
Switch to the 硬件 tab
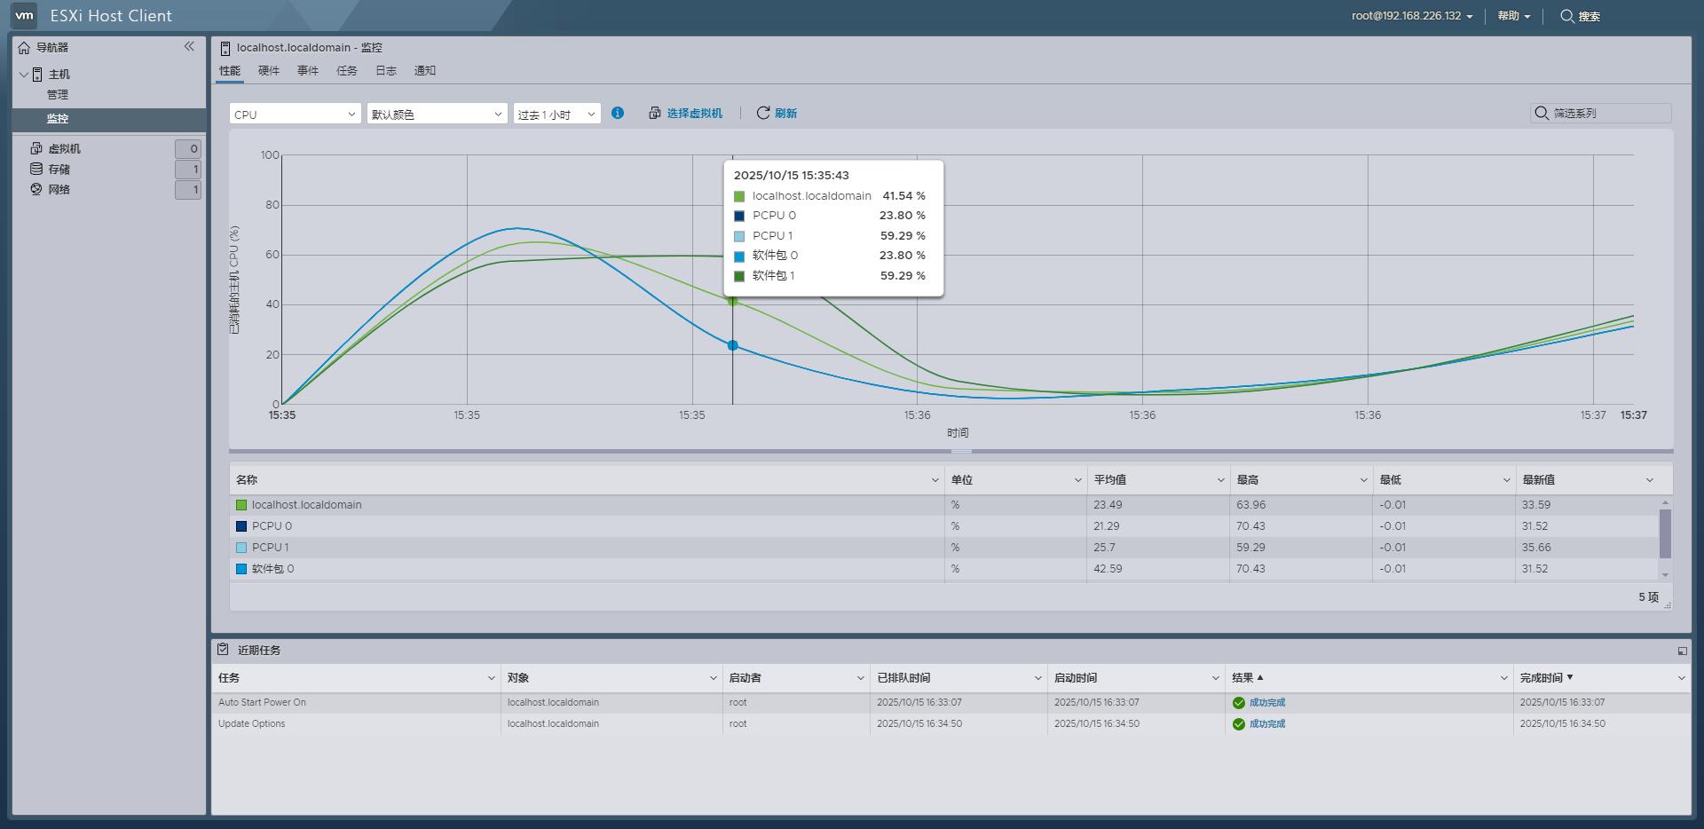pos(270,70)
